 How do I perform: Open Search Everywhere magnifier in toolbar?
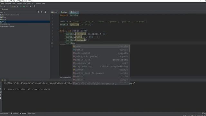tap(34, 6)
